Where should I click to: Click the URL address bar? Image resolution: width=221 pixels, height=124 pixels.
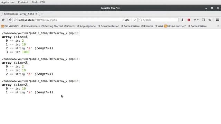pos(69,20)
